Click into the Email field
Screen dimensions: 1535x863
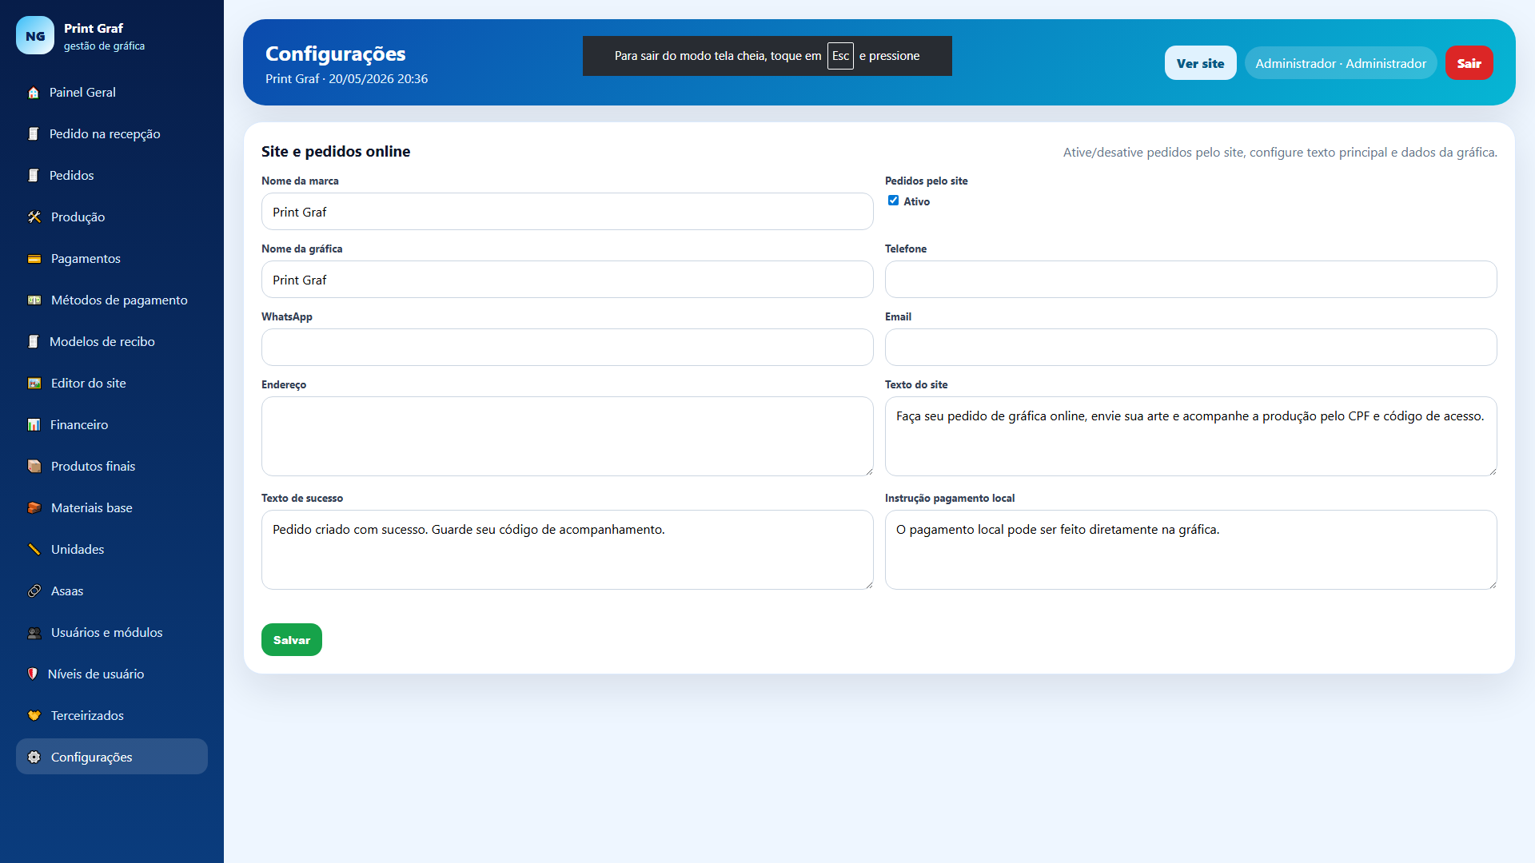pos(1190,348)
